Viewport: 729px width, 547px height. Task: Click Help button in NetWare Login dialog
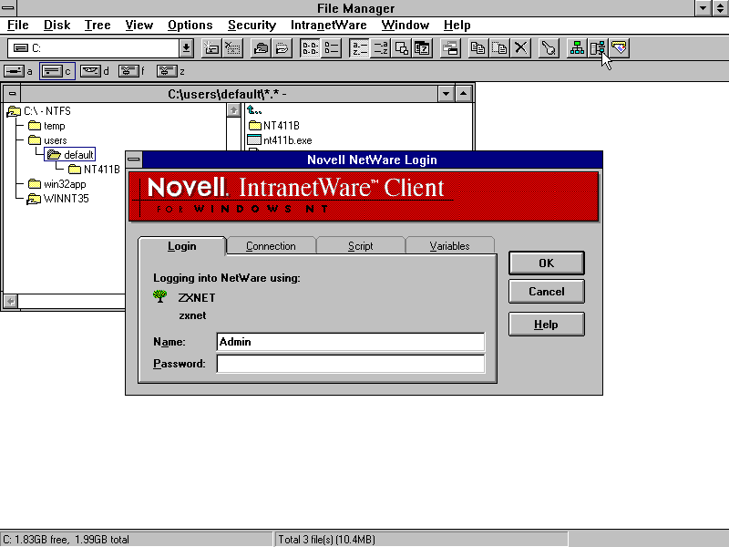[x=546, y=325]
